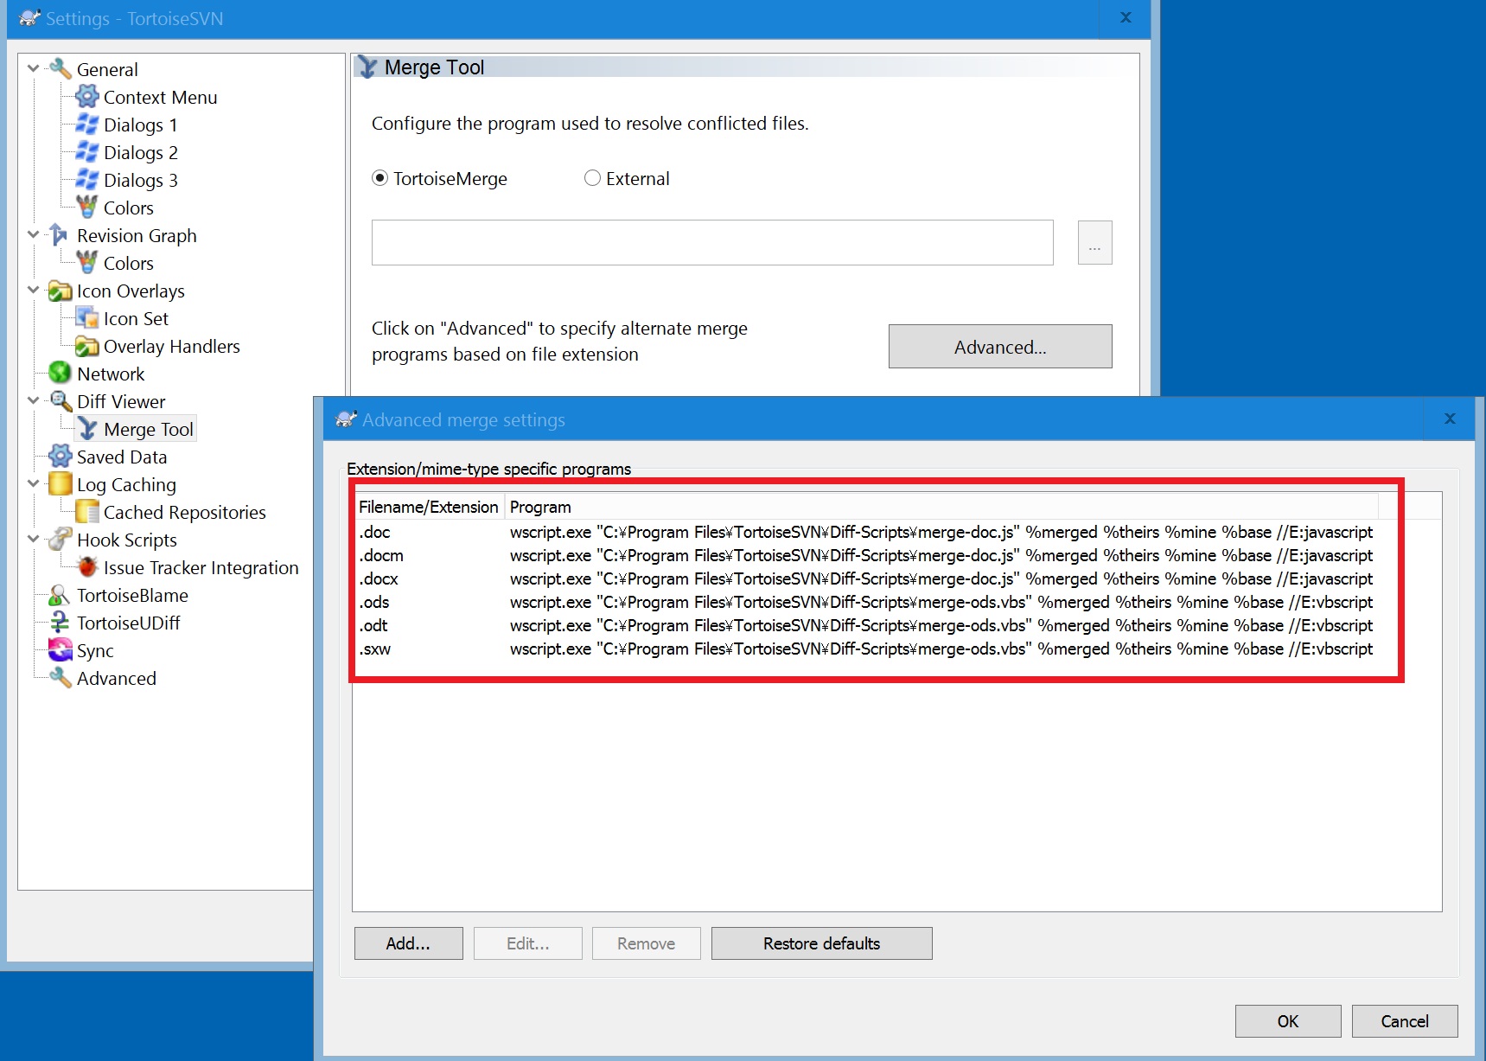Screen dimensions: 1486x1061
Task: Click the Revision Graph icon
Action: (x=60, y=235)
